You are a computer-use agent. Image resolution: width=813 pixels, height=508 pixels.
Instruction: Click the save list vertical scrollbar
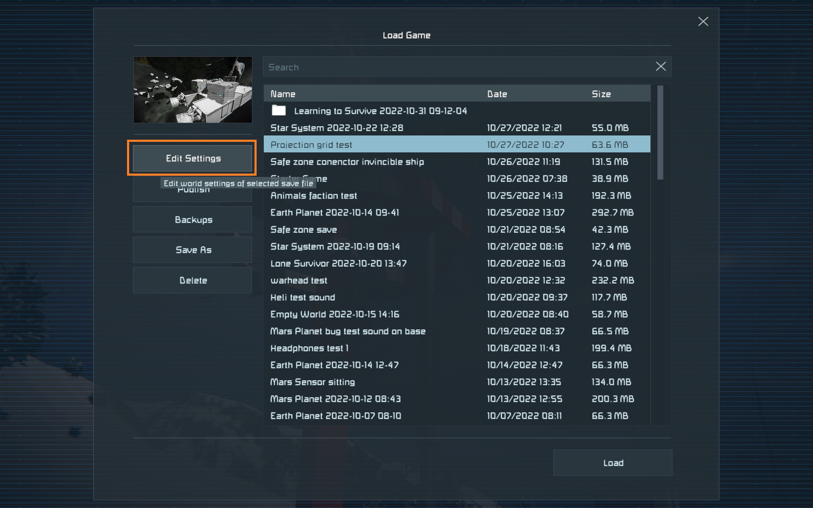660,133
